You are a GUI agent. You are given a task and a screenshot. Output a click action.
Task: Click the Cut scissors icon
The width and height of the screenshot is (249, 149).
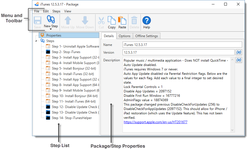[x=101, y=21]
